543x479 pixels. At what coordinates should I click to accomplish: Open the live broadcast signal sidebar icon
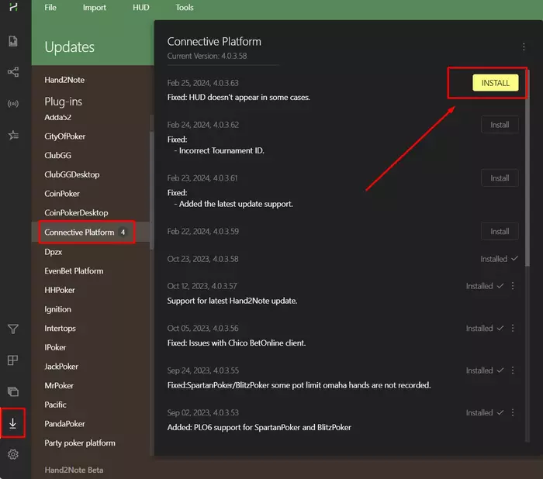[13, 104]
